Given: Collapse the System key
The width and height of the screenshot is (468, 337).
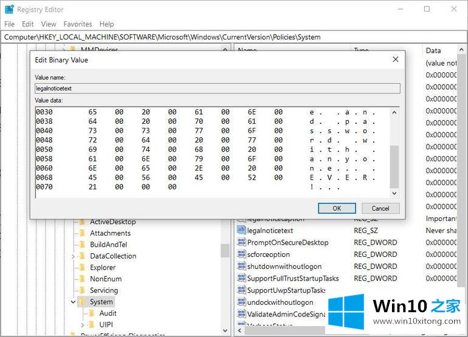Looking at the screenshot, I should 73,302.
